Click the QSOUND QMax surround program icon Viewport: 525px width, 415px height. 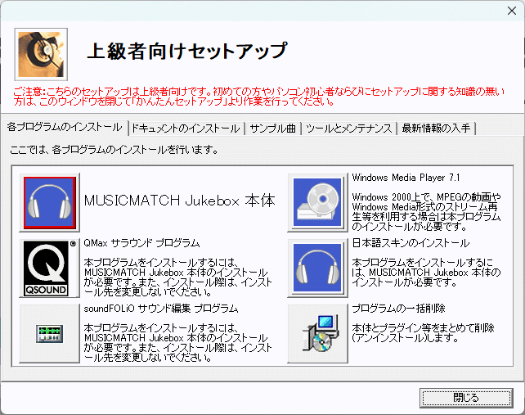[50, 268]
